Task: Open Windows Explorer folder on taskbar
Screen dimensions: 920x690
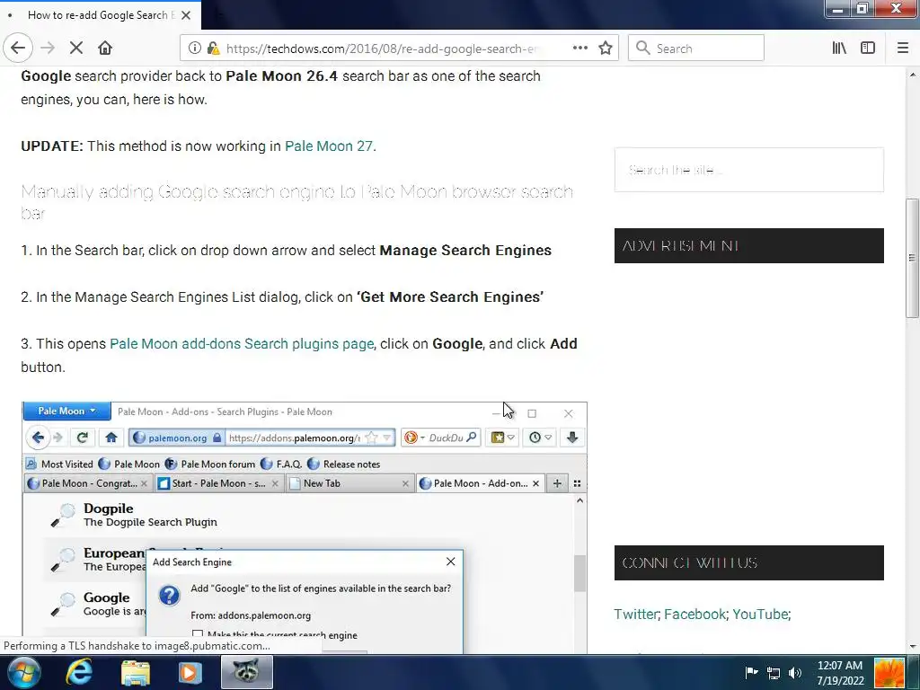Action: click(x=136, y=672)
